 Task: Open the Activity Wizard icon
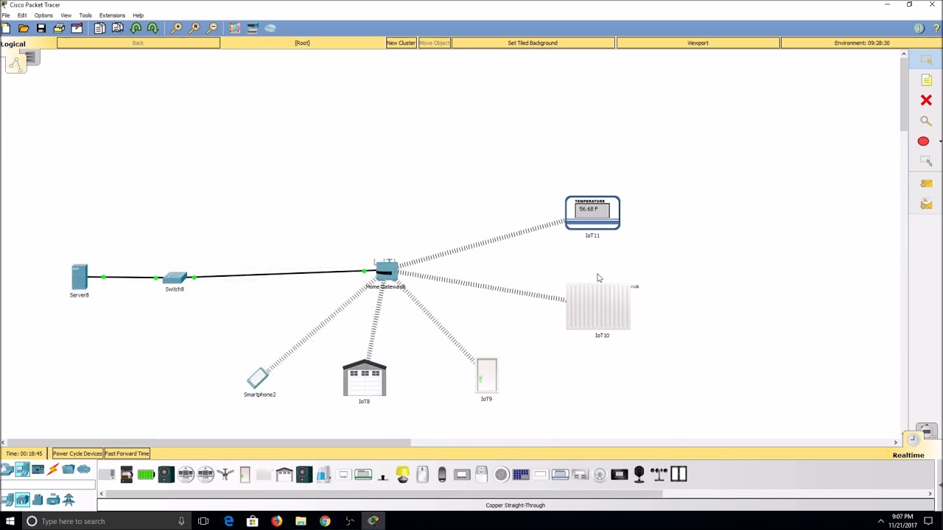pos(77,29)
